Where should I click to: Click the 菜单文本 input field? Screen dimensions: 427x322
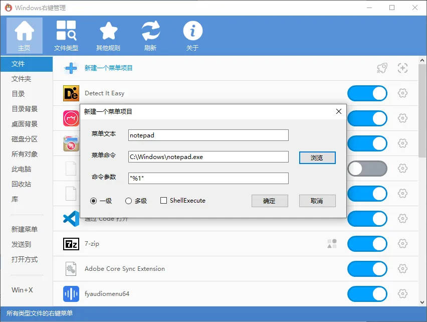click(x=208, y=135)
